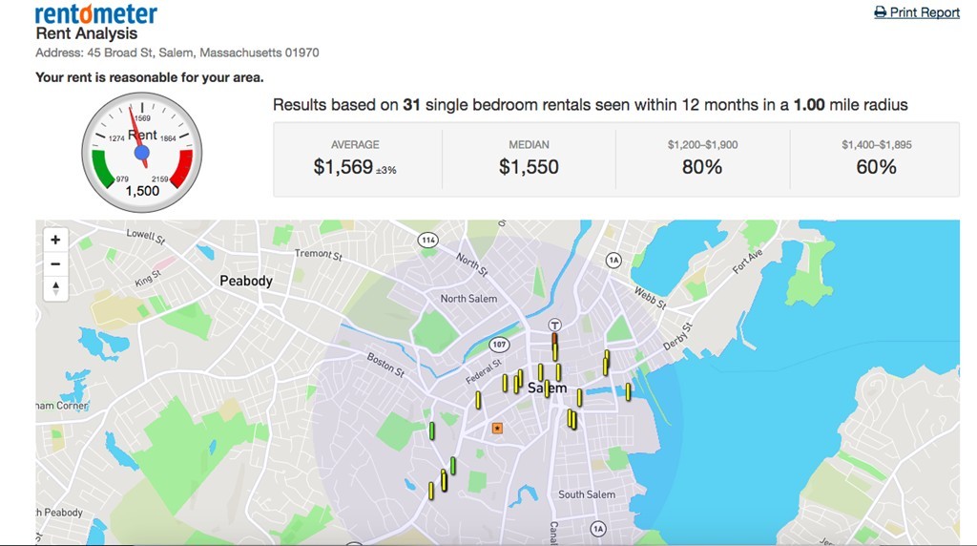Click the South Salem map label

point(587,494)
